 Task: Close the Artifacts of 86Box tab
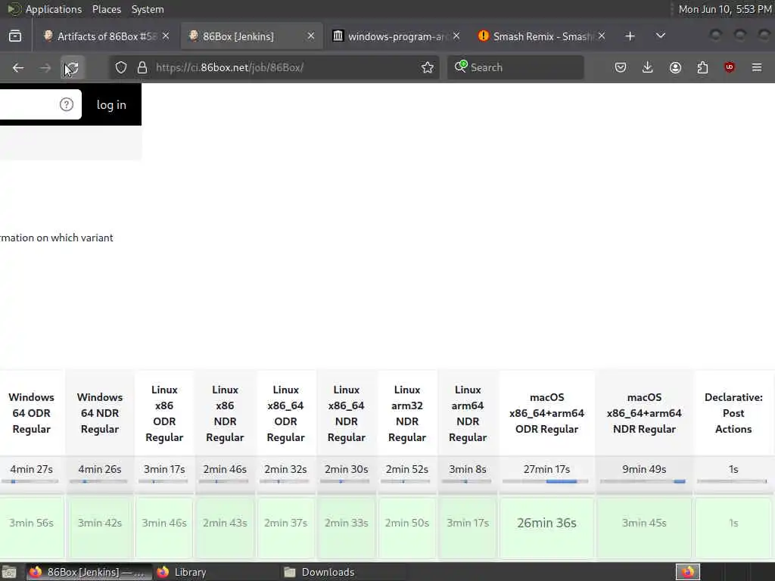pos(166,36)
